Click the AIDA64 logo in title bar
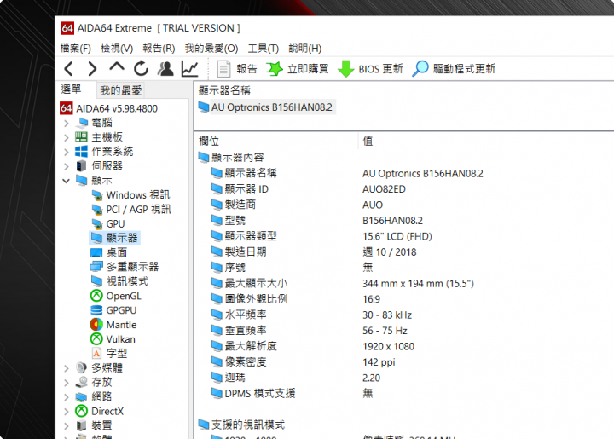Viewport: 614px width, 439px height. point(67,28)
